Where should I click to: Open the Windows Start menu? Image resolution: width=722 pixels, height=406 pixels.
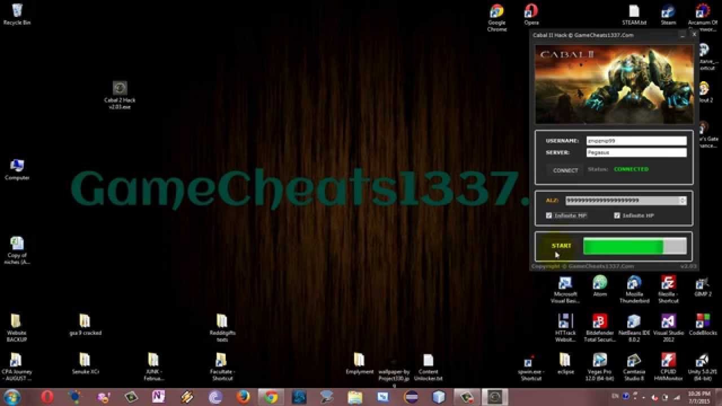coord(11,397)
